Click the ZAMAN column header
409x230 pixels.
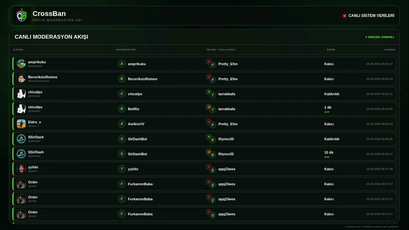tap(390, 50)
